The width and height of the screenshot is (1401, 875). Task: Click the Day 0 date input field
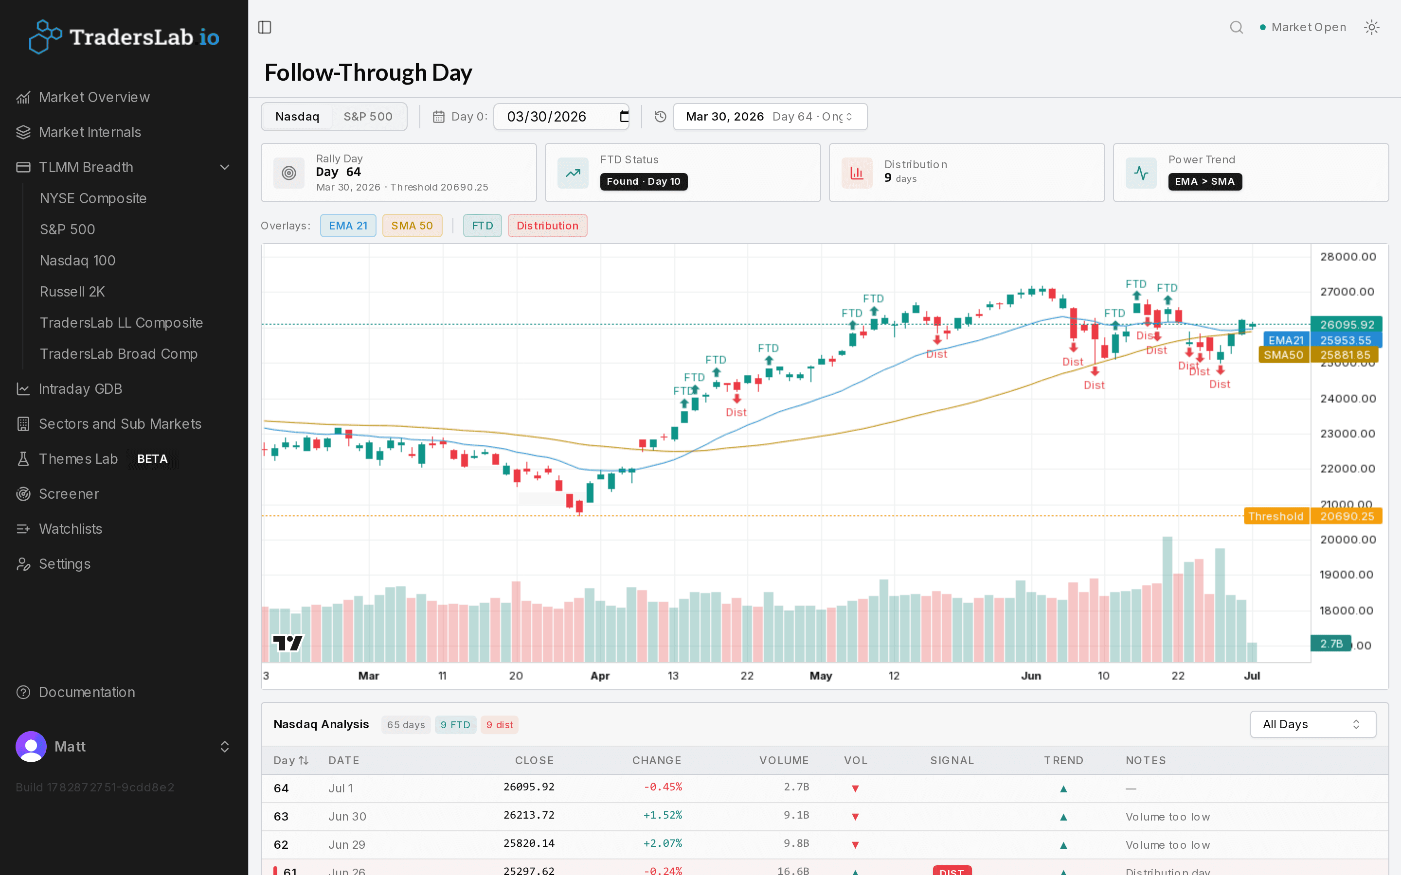[561, 117]
